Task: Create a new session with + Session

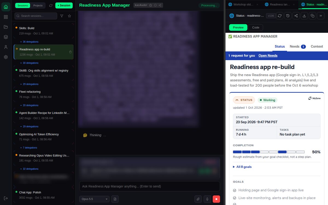Action: pyautogui.click(x=64, y=5)
